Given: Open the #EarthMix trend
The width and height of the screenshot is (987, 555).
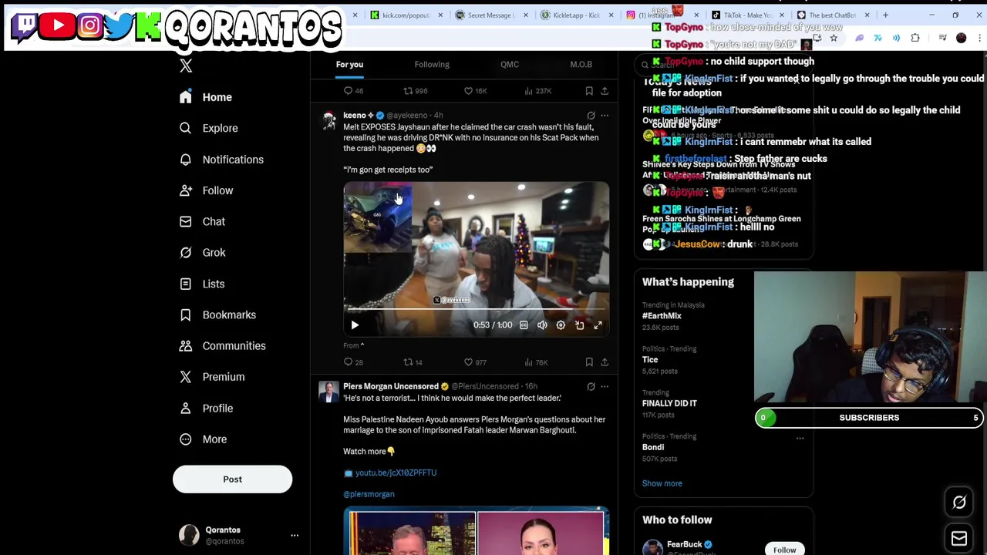Looking at the screenshot, I should coord(662,316).
